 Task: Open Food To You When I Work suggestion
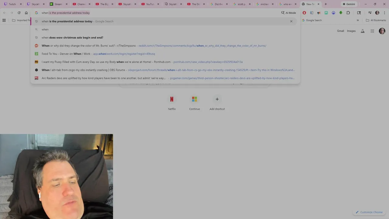pos(165,54)
